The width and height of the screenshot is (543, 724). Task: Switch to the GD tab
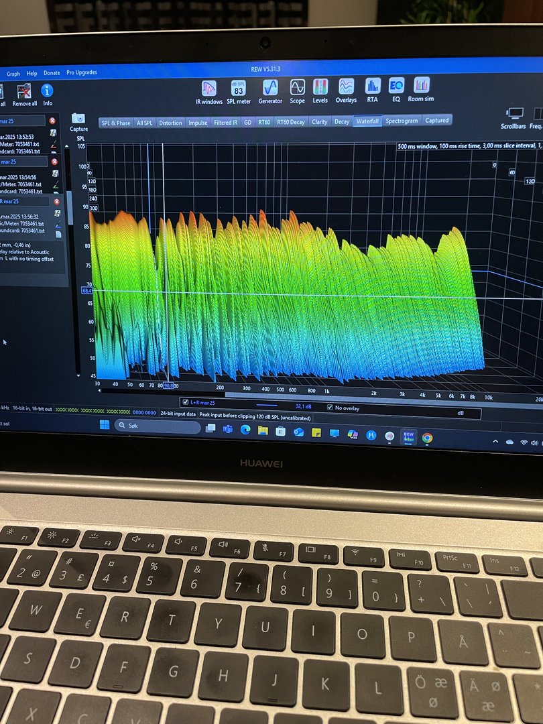click(247, 123)
